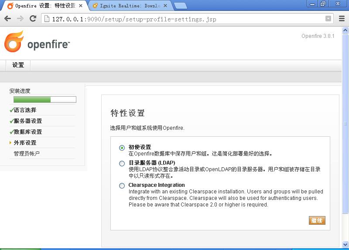Screen dimensions: 349x250
Task: Close the Openfire 设置 tab
Action: tap(81, 6)
